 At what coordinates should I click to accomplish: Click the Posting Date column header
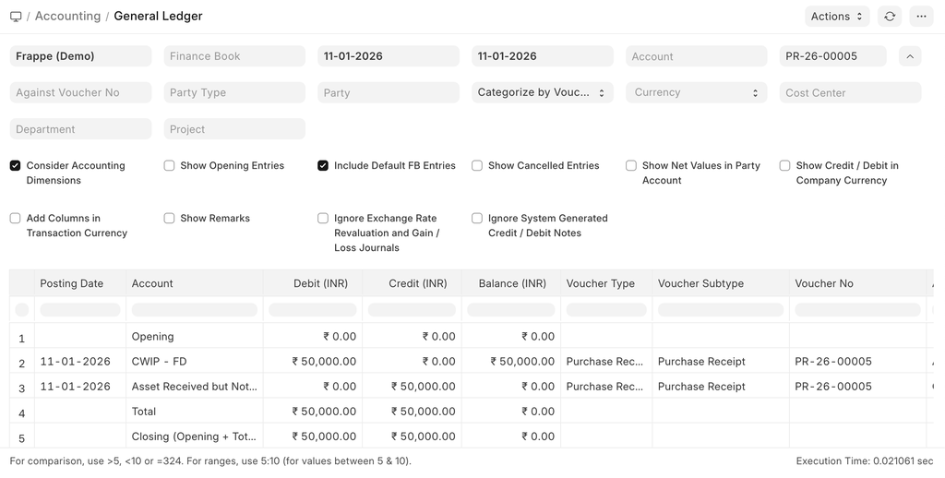click(x=72, y=283)
